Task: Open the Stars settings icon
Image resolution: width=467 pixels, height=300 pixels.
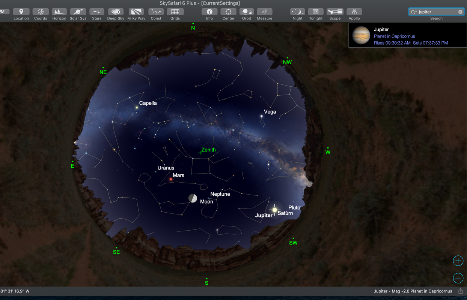Action: [x=97, y=12]
